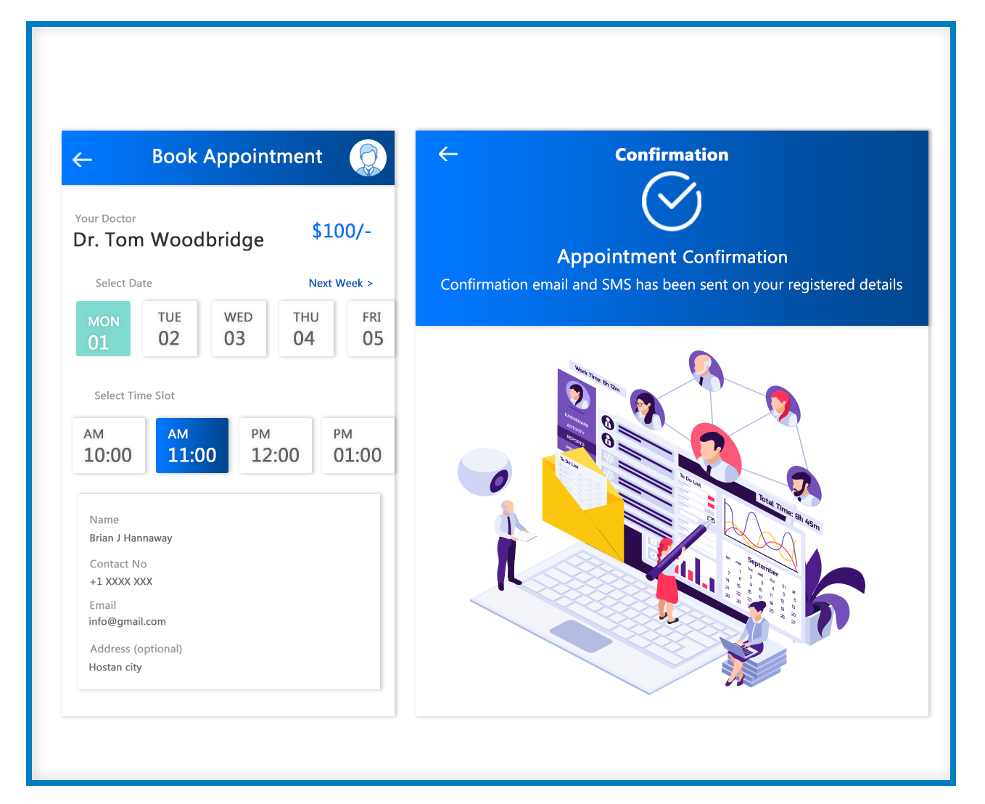This screenshot has width=985, height=804.
Task: Click the Name field with Brian J Hannaway
Action: (131, 538)
